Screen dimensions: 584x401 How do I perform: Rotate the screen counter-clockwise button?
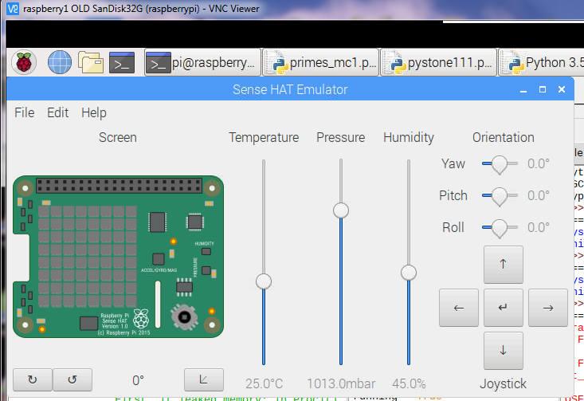tap(73, 379)
